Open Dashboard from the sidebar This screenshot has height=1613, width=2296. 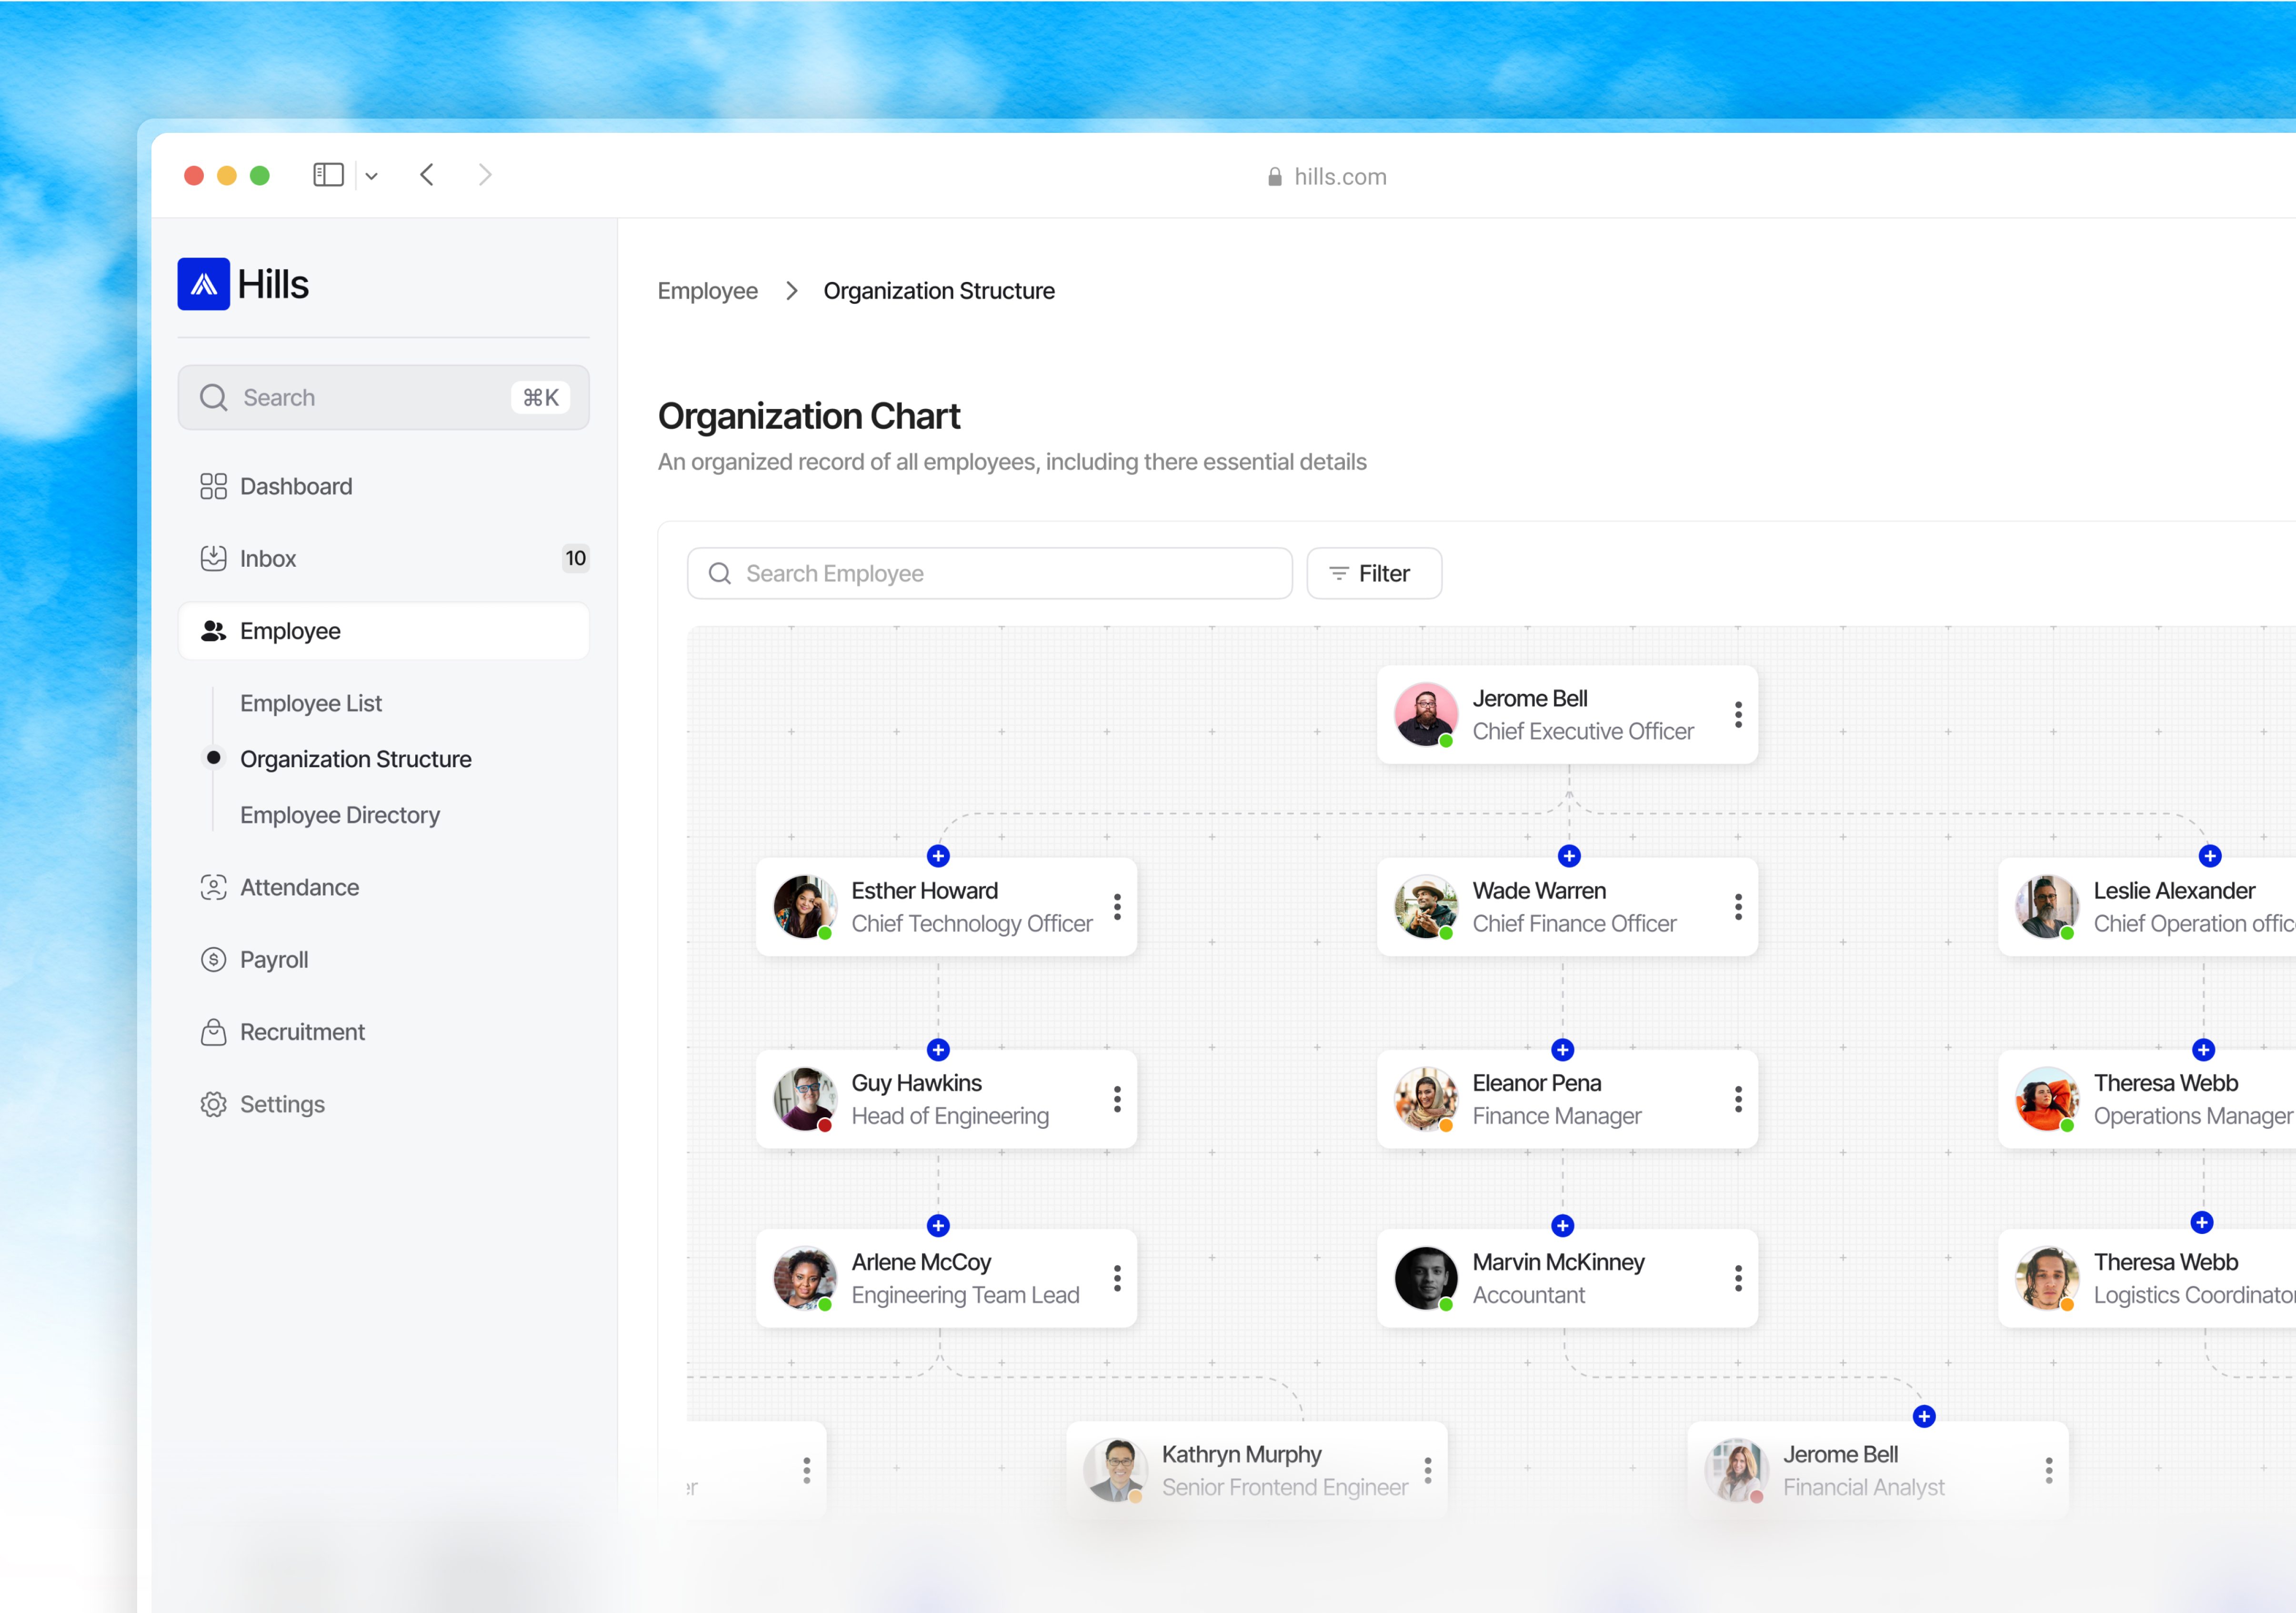tap(296, 486)
